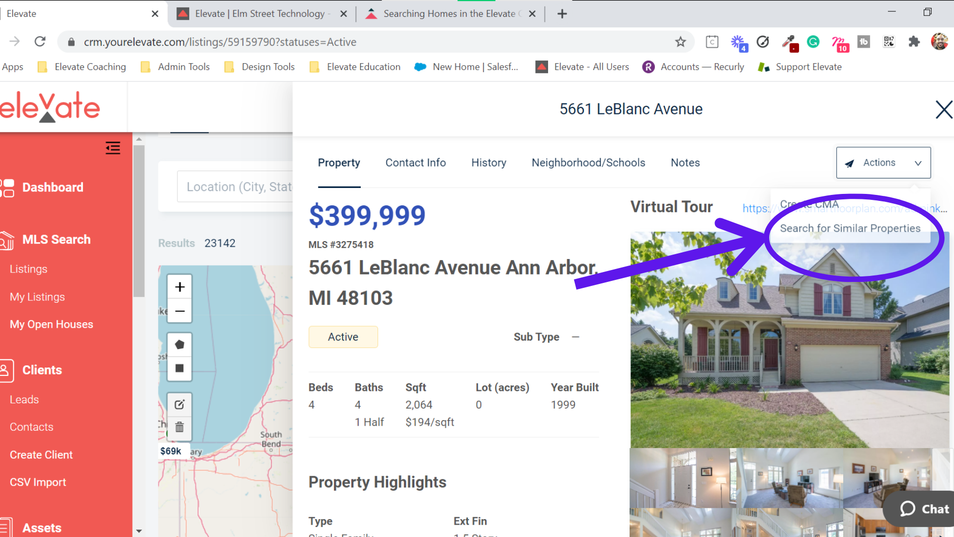This screenshot has height=537, width=954.
Task: Click Create Client in sidebar
Action: point(41,454)
